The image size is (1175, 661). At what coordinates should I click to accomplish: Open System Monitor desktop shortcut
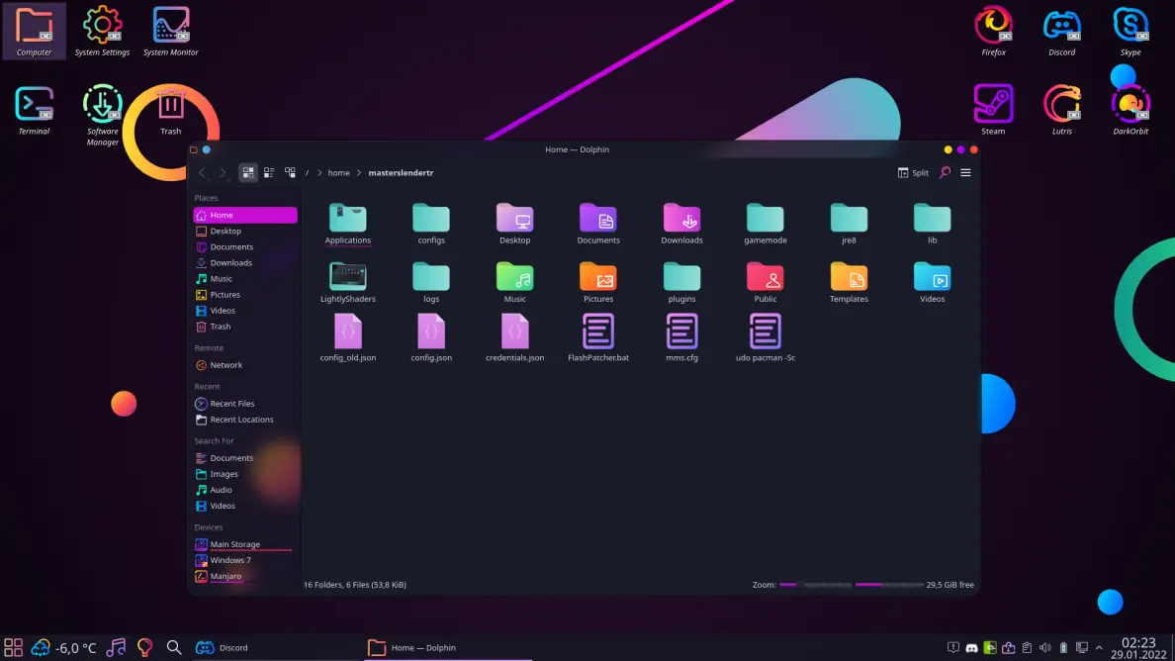tap(171, 32)
